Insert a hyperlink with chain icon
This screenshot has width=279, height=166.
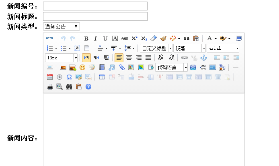[185, 58]
